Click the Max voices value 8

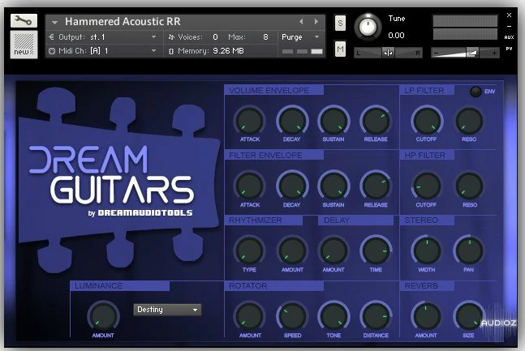tap(265, 37)
